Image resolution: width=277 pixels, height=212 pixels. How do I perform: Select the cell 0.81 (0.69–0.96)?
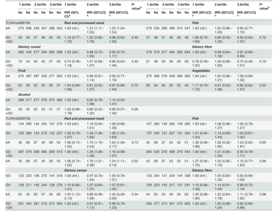(x=245, y=54)
